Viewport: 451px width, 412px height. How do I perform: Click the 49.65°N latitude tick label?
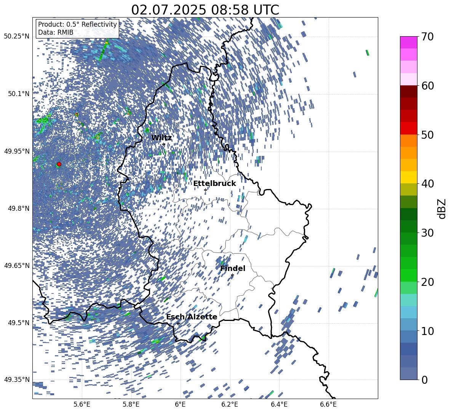click(x=17, y=265)
